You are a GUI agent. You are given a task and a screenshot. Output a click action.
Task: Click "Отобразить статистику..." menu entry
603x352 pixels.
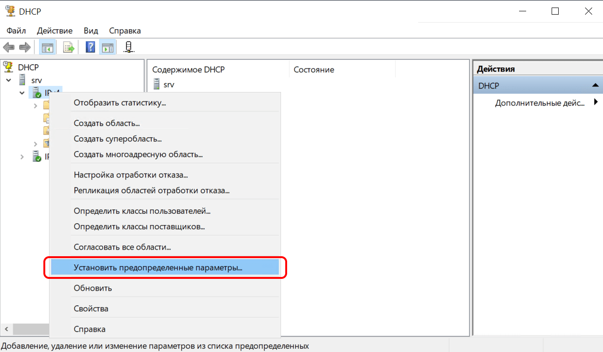120,102
